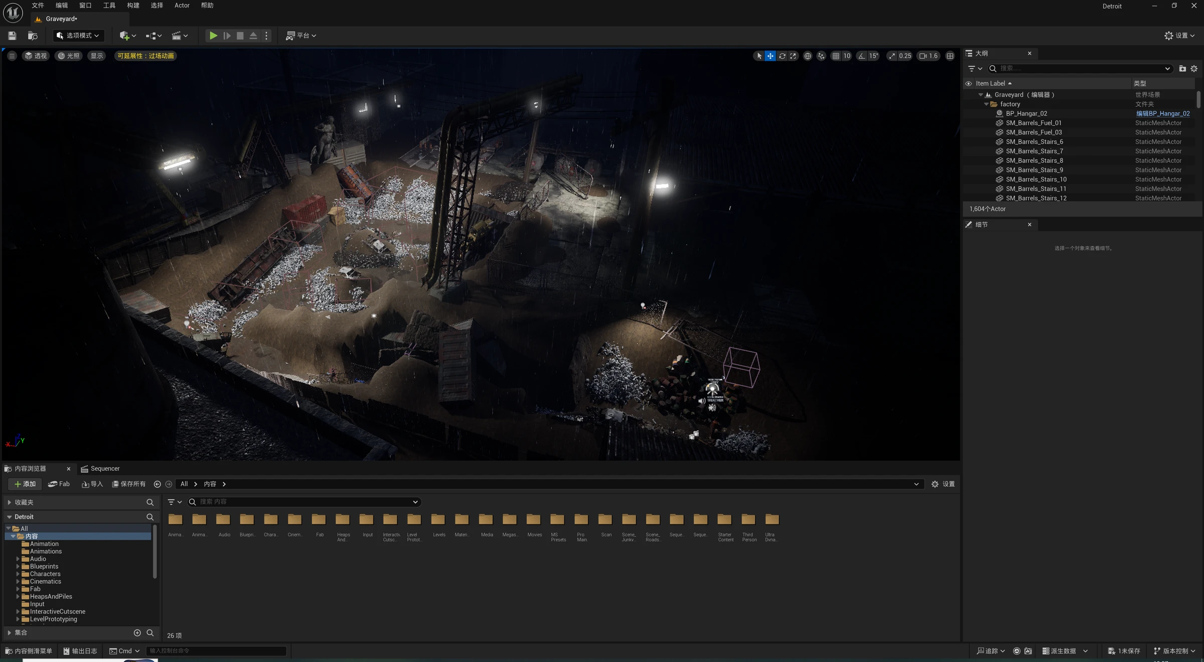The width and height of the screenshot is (1204, 662).
Task: Start playing the level with green Play button
Action: tap(213, 36)
